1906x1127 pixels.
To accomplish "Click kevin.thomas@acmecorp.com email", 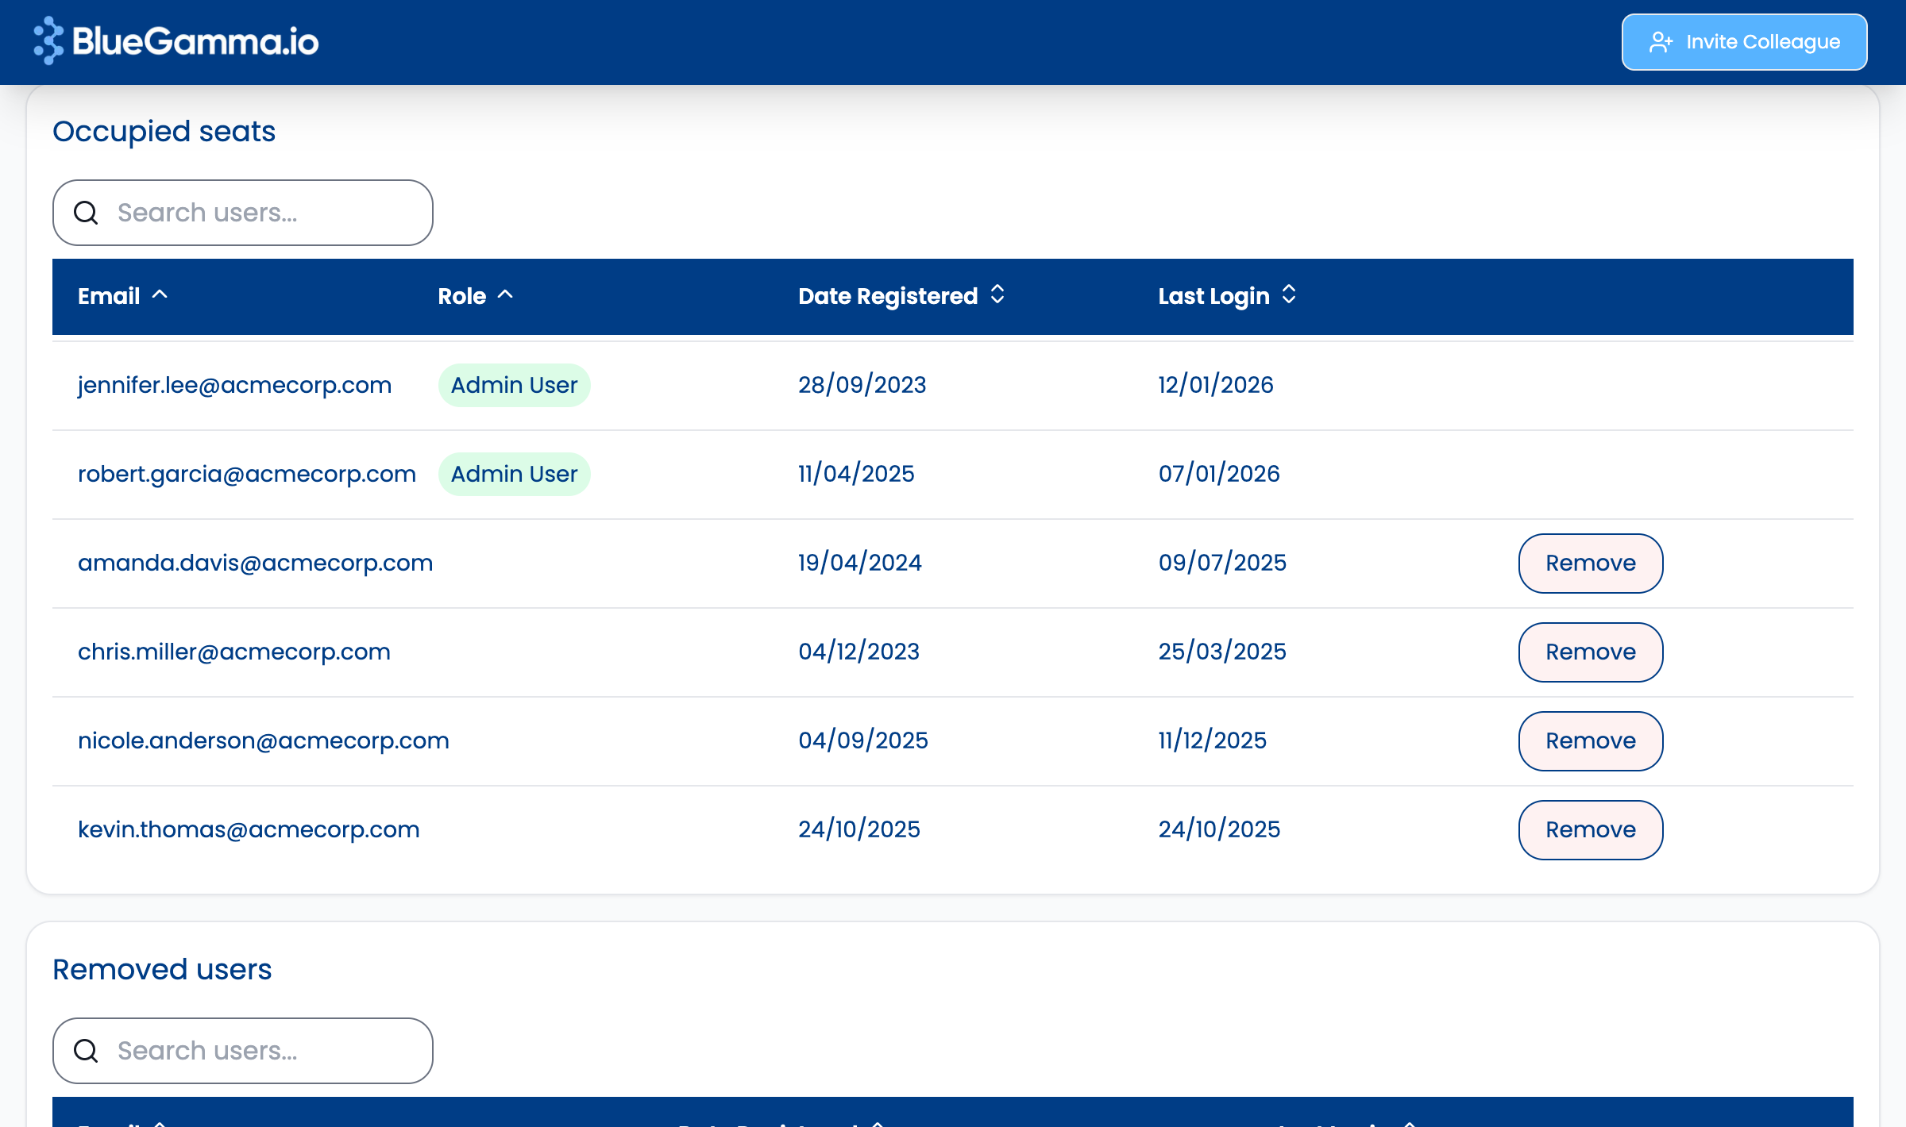I will 249,829.
